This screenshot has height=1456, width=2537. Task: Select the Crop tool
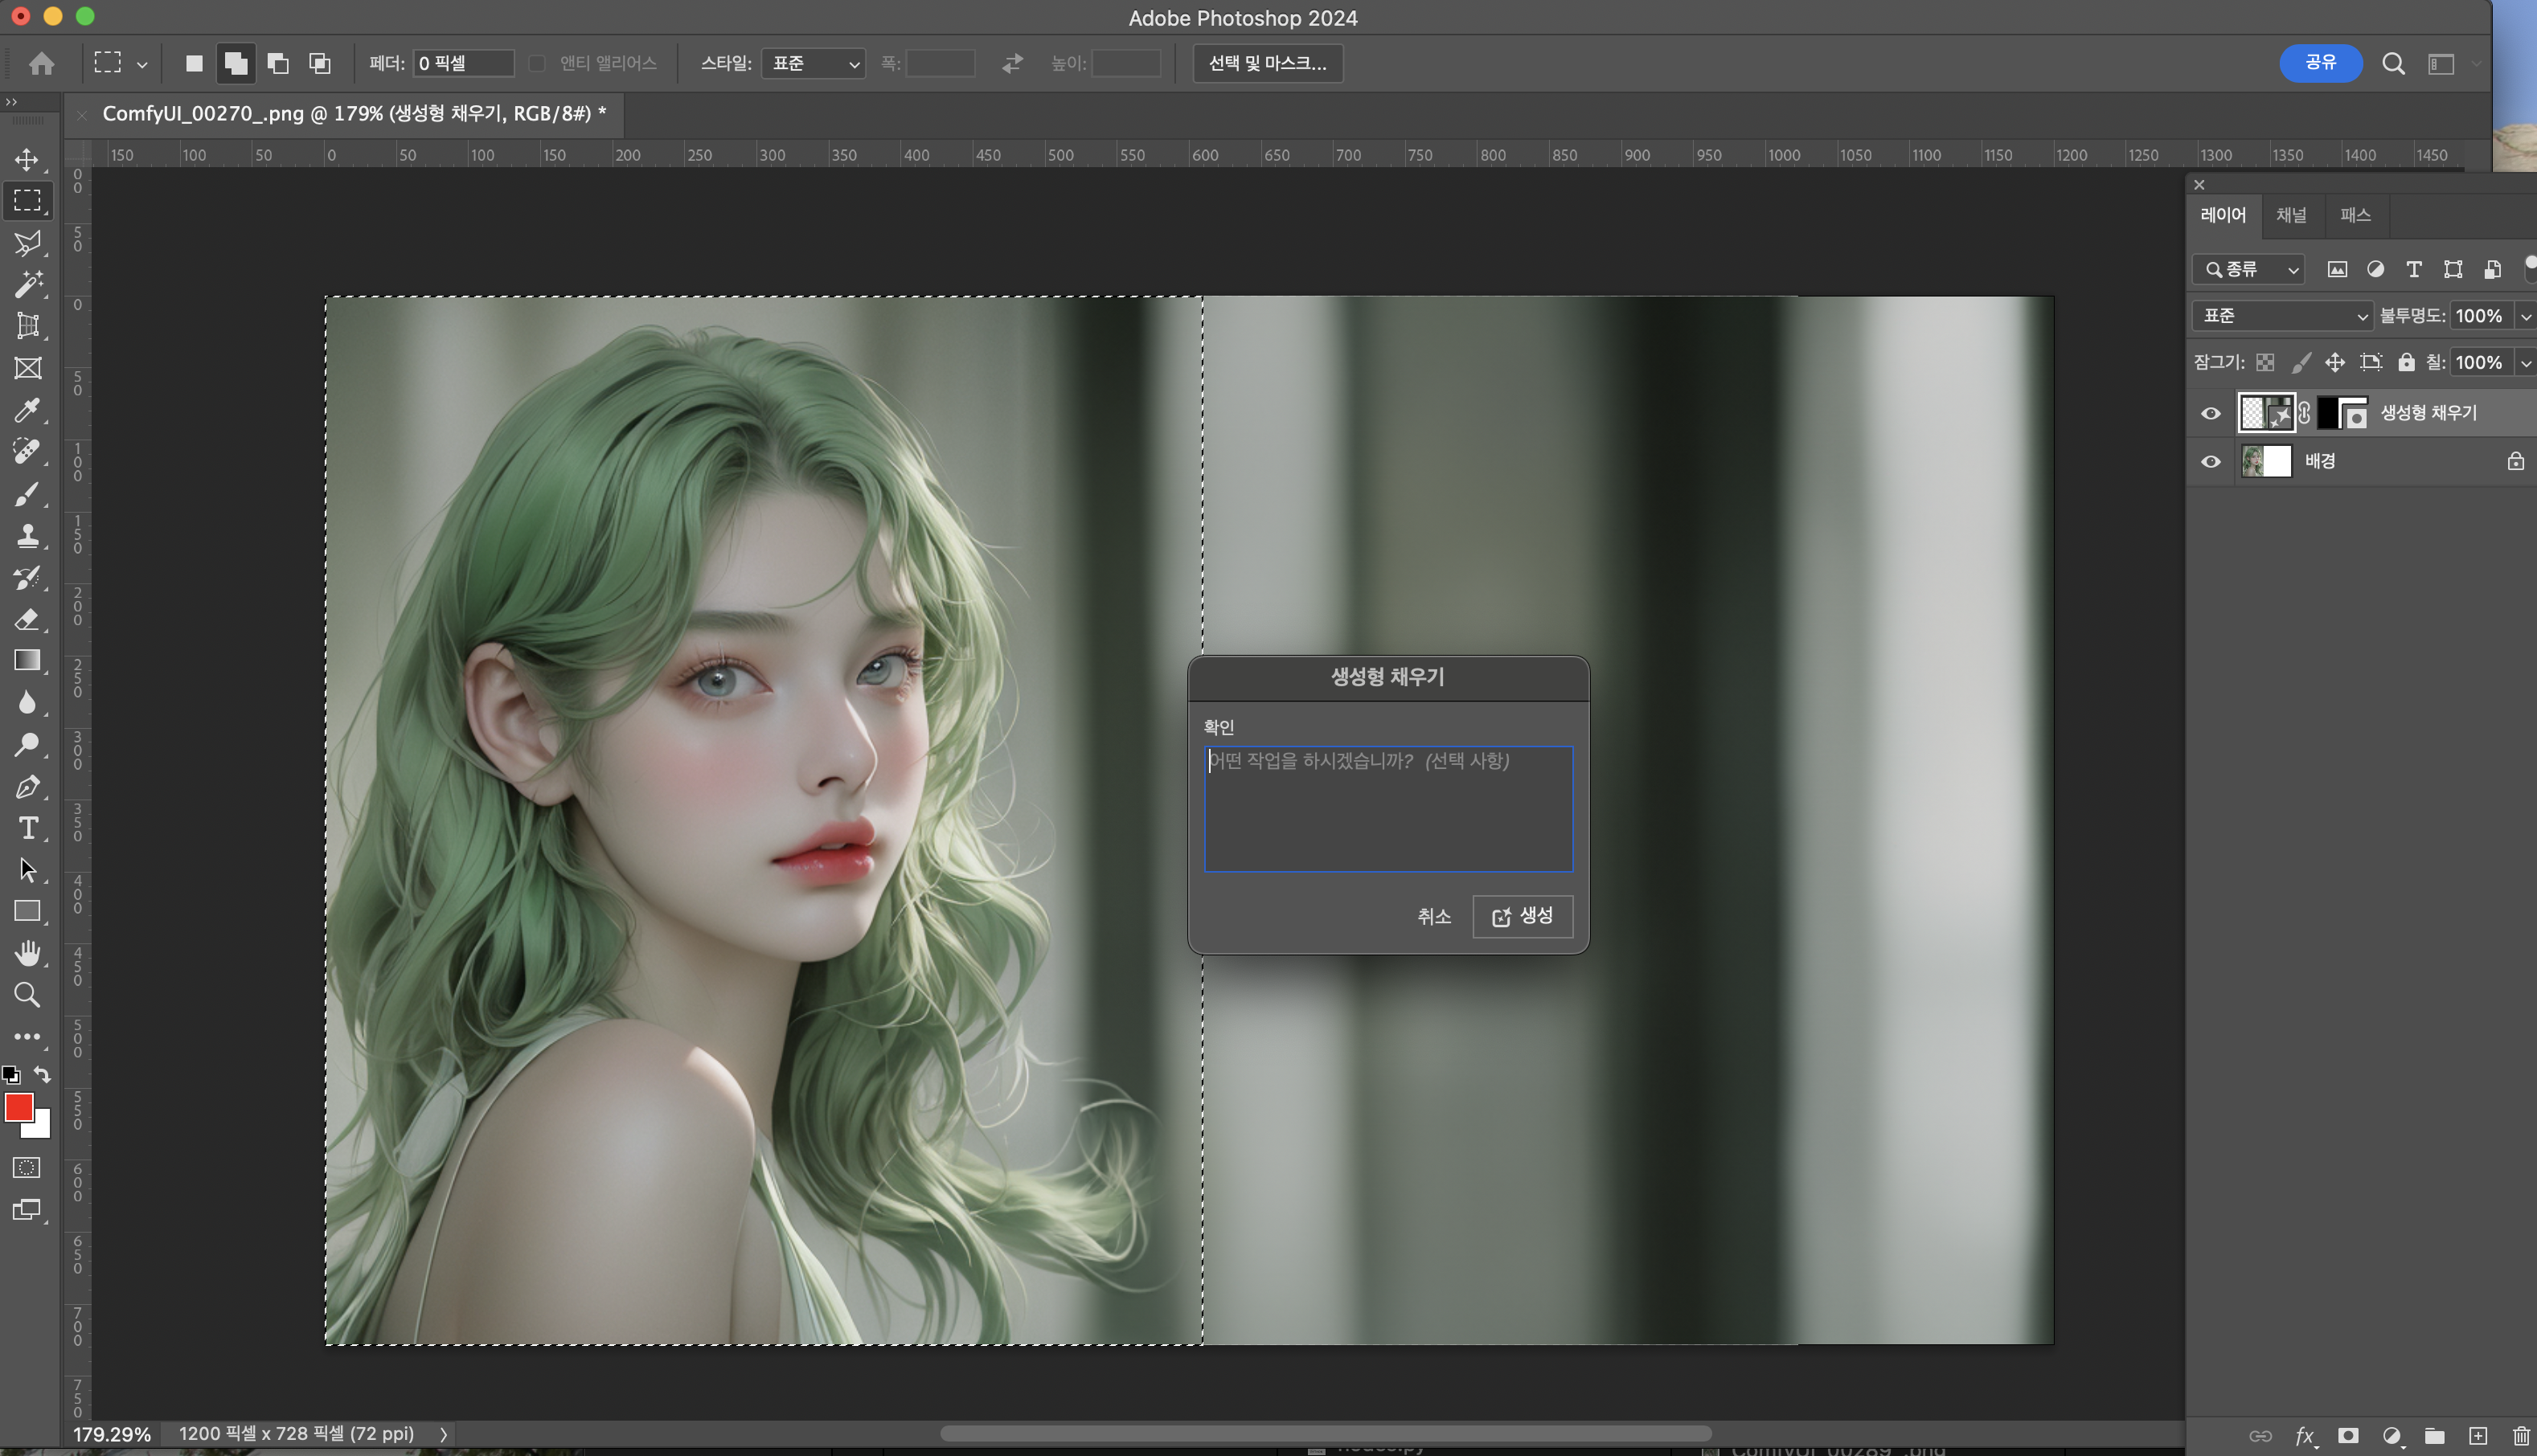27,326
